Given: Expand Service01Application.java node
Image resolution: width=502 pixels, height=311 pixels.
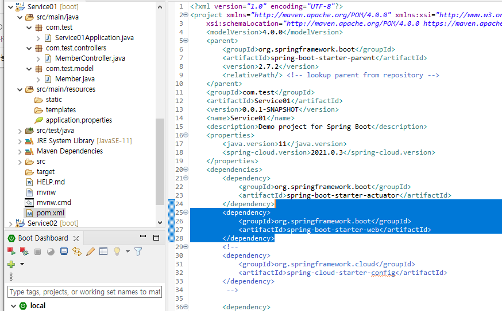Looking at the screenshot, I should (x=38, y=38).
